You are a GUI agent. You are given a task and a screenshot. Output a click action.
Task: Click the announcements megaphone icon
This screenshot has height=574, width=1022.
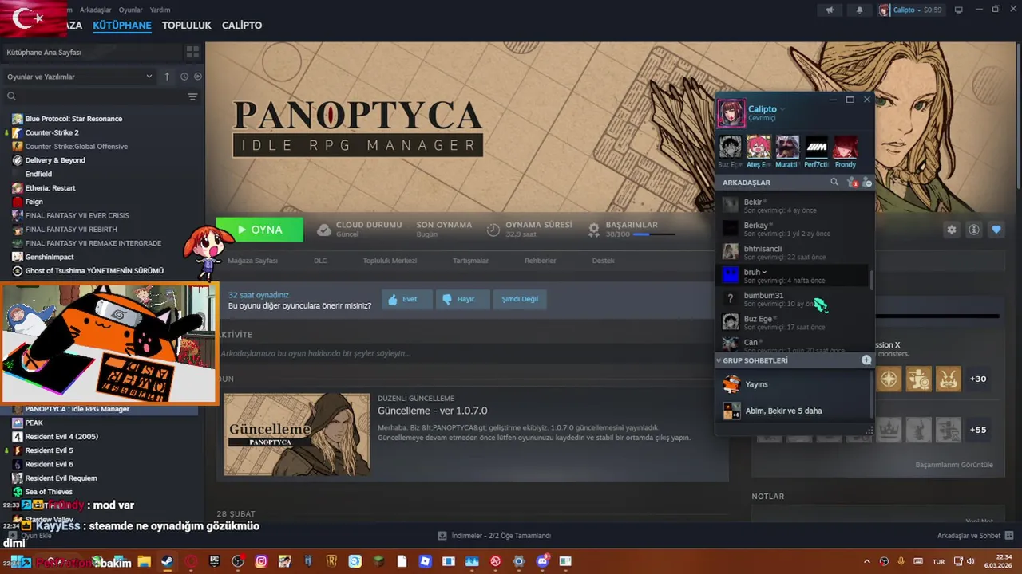[830, 10]
